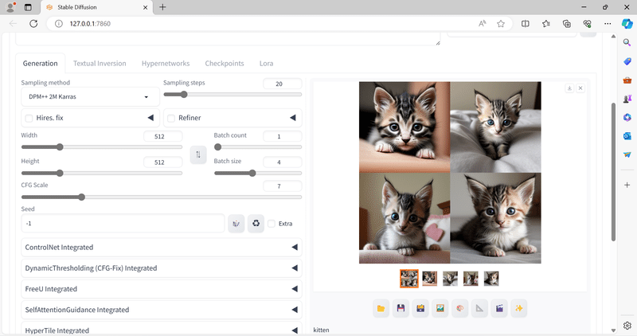Open the tab actions menu button
This screenshot has height=336, width=637.
coord(28,7)
